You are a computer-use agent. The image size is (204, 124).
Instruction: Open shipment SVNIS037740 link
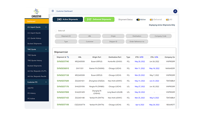click(63, 62)
